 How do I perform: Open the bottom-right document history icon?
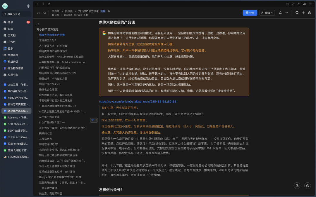(x=297, y=186)
